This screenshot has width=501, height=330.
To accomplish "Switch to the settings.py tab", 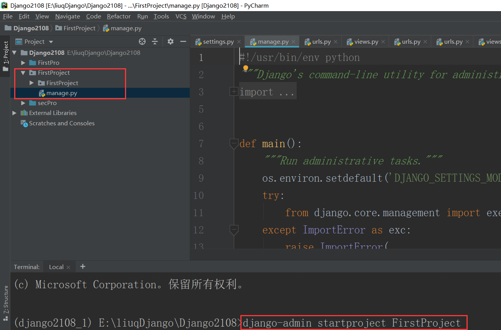I will coord(218,42).
